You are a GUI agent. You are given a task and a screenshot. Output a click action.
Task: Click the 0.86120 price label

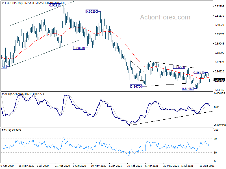click(199, 73)
